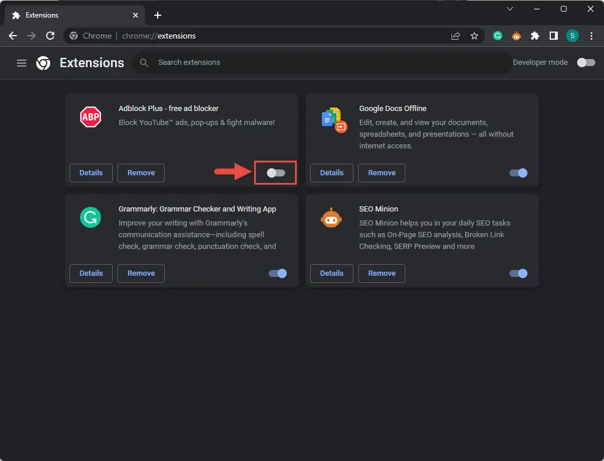Open SEO Minion extension icon in toolbar
604x461 pixels.
coord(516,36)
